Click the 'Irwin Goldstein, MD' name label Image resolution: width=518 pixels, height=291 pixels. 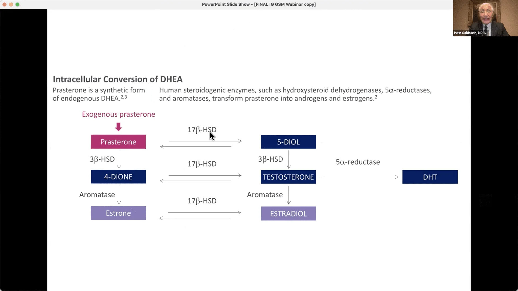[471, 33]
